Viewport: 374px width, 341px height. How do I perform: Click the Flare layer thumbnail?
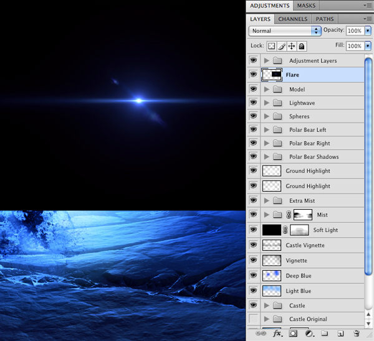pyautogui.click(x=272, y=75)
